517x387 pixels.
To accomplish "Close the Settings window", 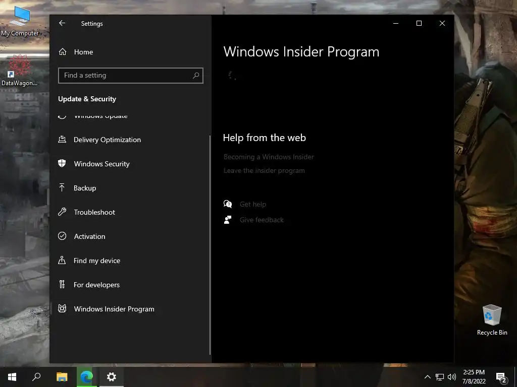I will click(442, 23).
